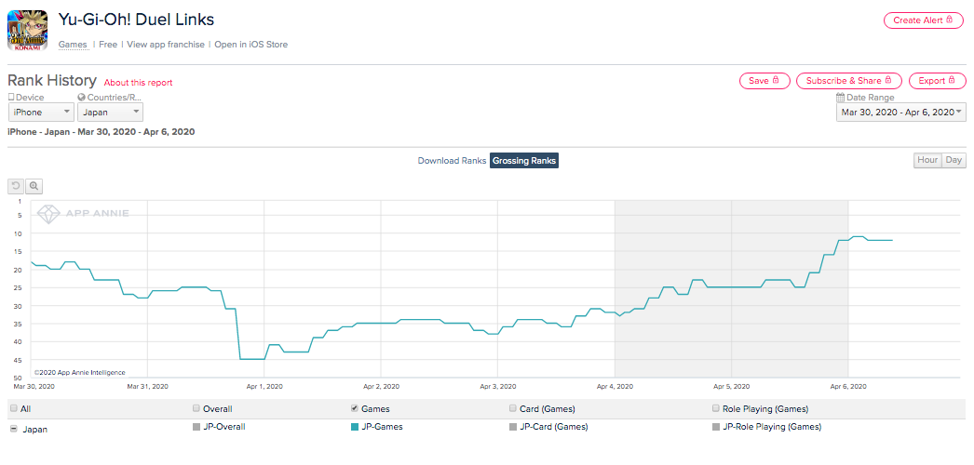Click the Mar 31, 2020 axis label
974x465 pixels.
(147, 386)
